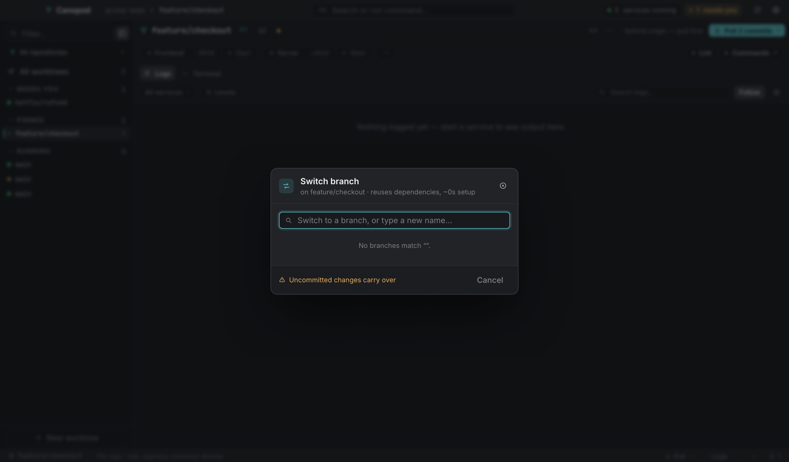This screenshot has width=789, height=462.
Task: Click the swap-arrows icon beside Switch branch
Action: (286, 186)
